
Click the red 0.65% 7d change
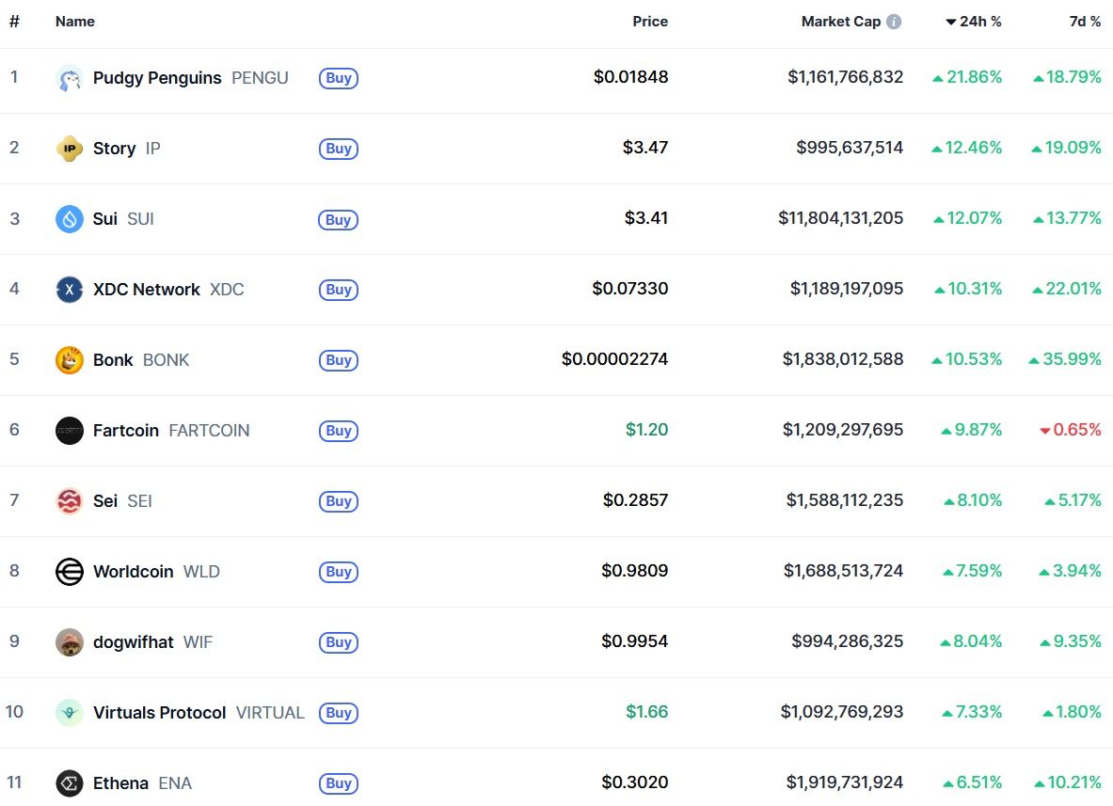click(x=1071, y=429)
